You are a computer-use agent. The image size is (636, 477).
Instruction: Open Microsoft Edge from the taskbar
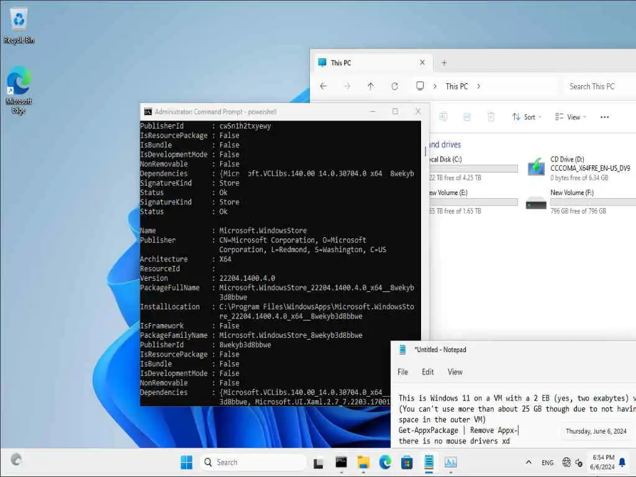385,462
